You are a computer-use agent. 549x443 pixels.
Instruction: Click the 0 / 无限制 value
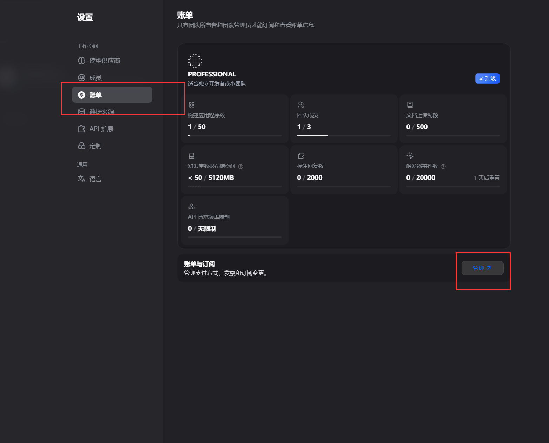click(x=202, y=229)
